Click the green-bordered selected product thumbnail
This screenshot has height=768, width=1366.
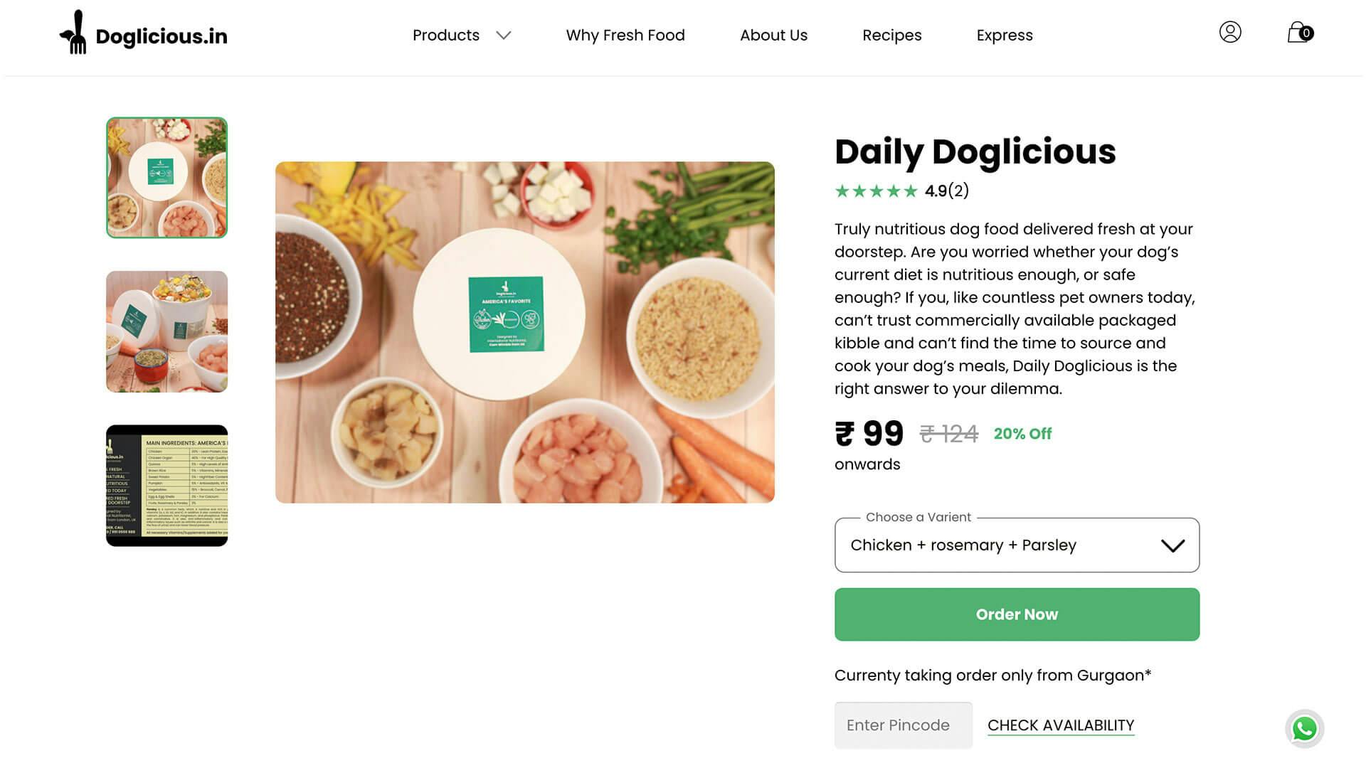pos(166,176)
